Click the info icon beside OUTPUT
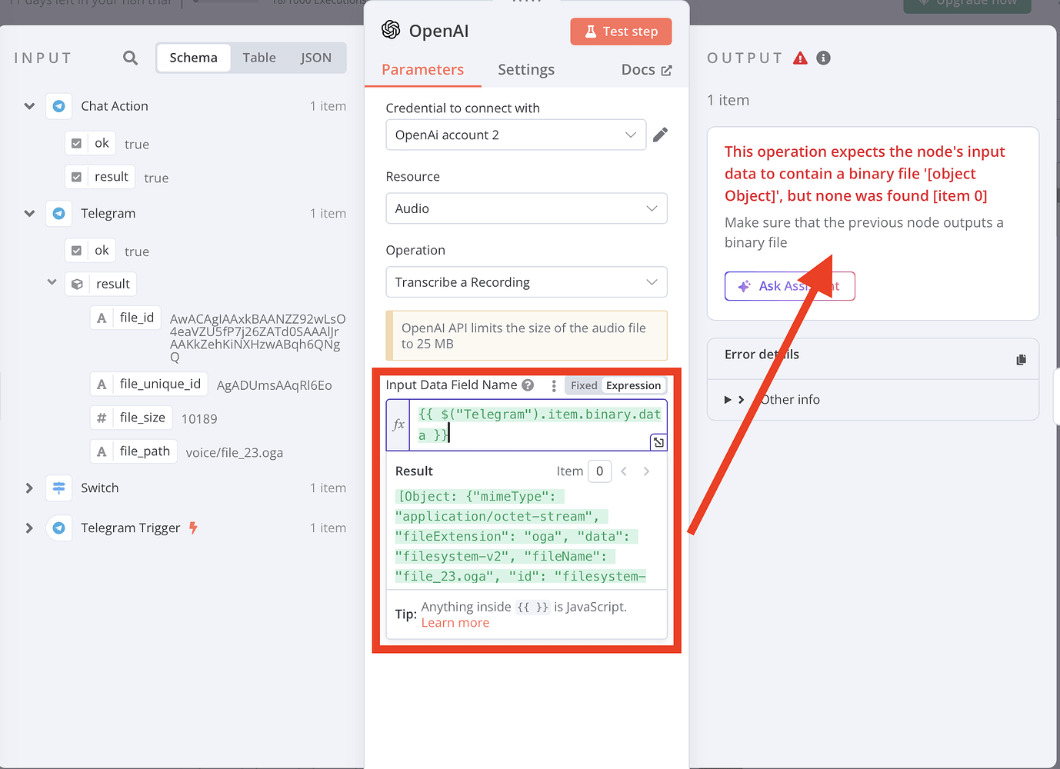This screenshot has width=1060, height=769. [x=823, y=58]
